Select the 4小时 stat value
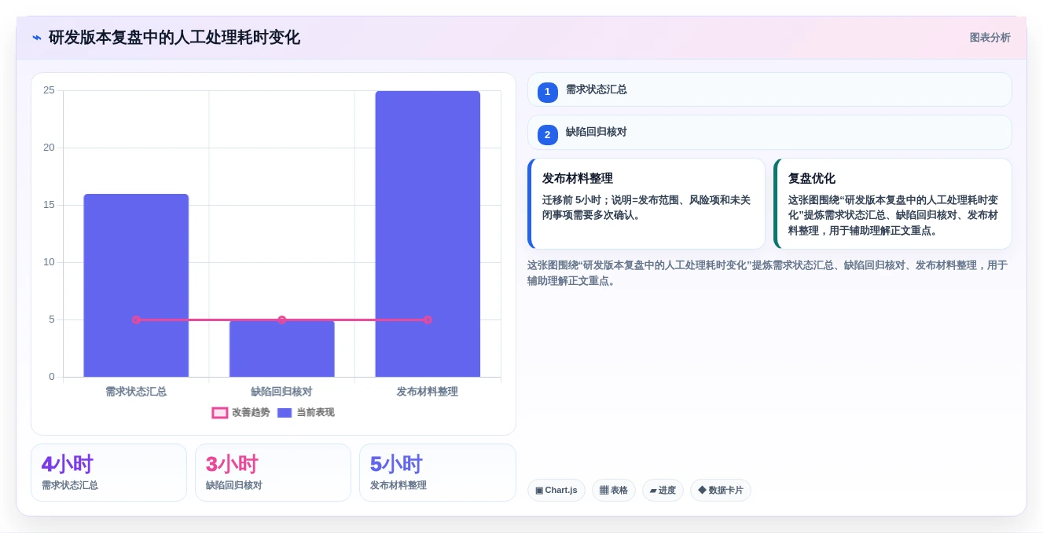 click(x=68, y=464)
